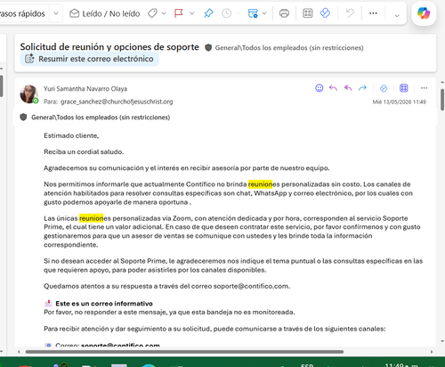Open the apps grid icon in toolbar
Viewport: 445px width, 367px height.
[x=308, y=13]
